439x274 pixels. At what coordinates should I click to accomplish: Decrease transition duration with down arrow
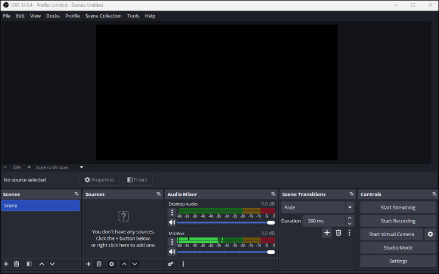tap(350, 224)
